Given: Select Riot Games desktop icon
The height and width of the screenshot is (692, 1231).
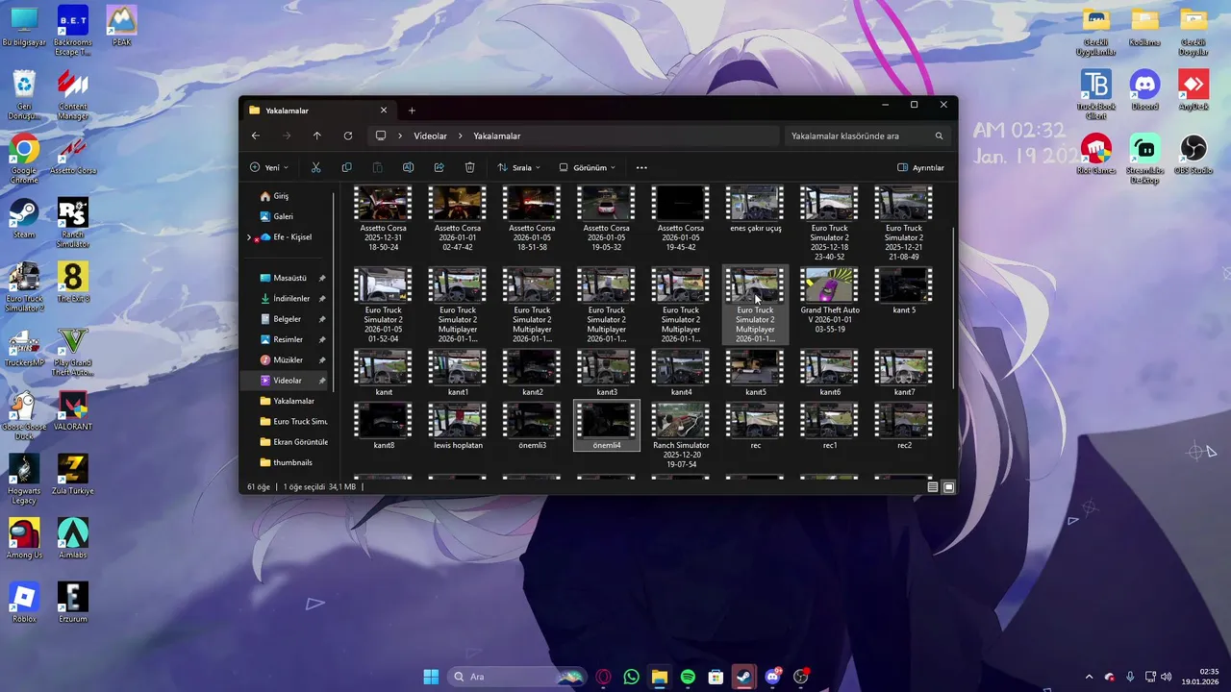Looking at the screenshot, I should (x=1096, y=154).
